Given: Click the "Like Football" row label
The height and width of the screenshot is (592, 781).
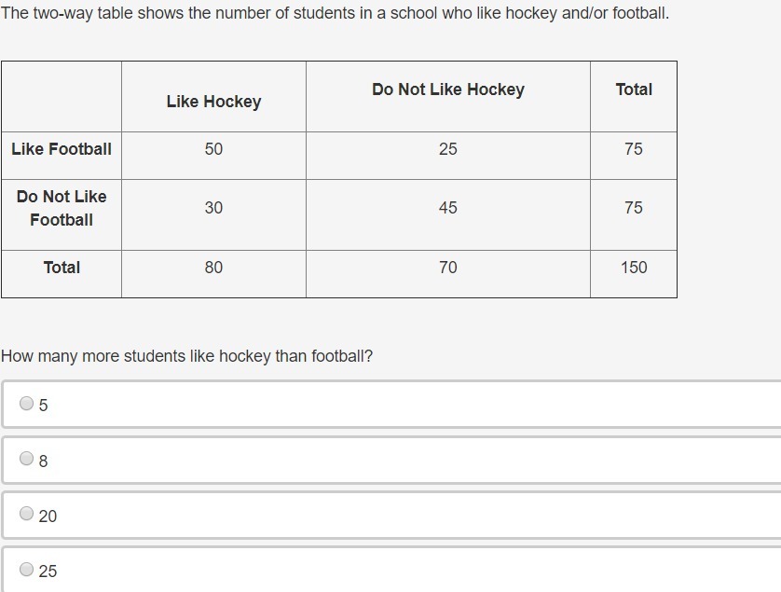Looking at the screenshot, I should coord(62,149).
